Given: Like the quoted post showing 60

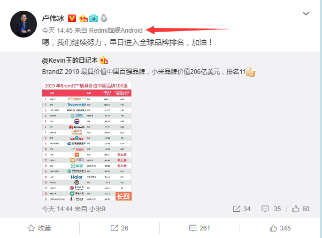Looking at the screenshot, I should 301,209.
